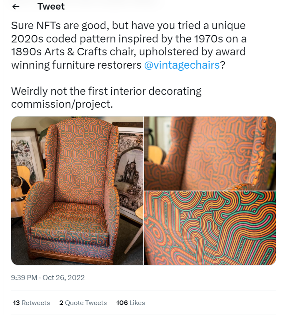Open the full armchair photo
This screenshot has height=315, width=288.
77,191
